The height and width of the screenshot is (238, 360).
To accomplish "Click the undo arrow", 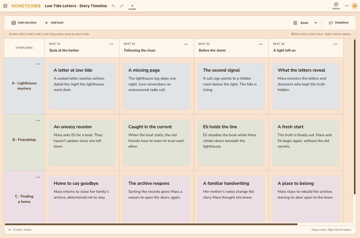I will (x=113, y=6).
